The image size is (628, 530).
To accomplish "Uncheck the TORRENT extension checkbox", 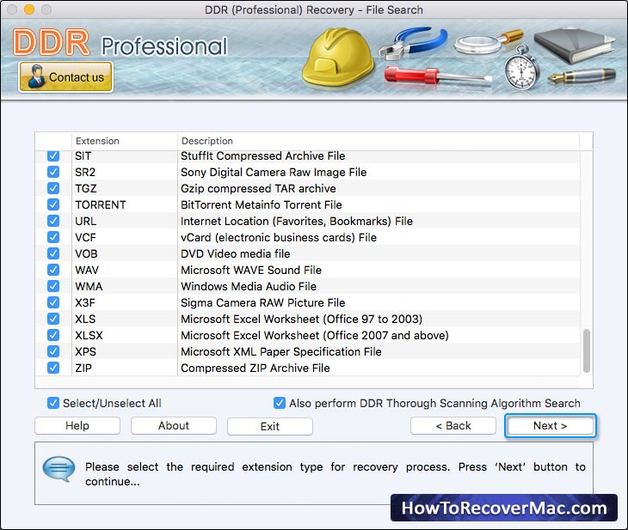I will (x=53, y=204).
